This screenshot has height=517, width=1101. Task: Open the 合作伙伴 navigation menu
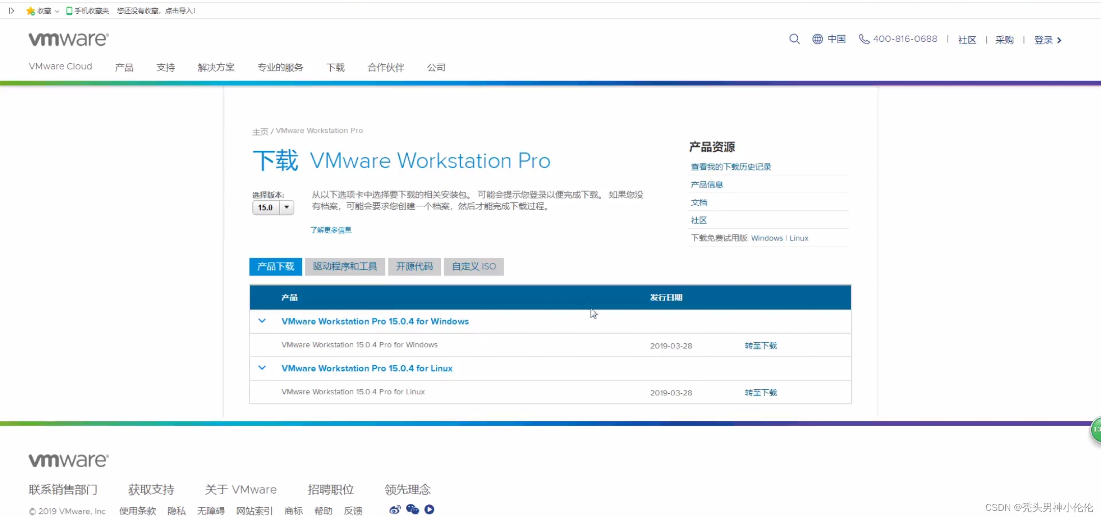tap(386, 67)
